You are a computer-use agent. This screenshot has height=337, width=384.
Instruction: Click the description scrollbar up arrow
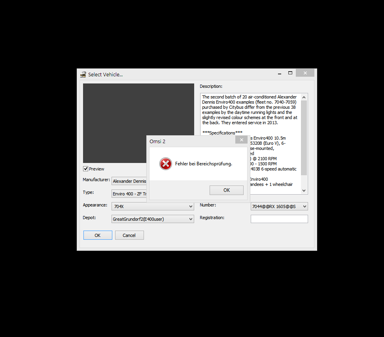point(304,97)
